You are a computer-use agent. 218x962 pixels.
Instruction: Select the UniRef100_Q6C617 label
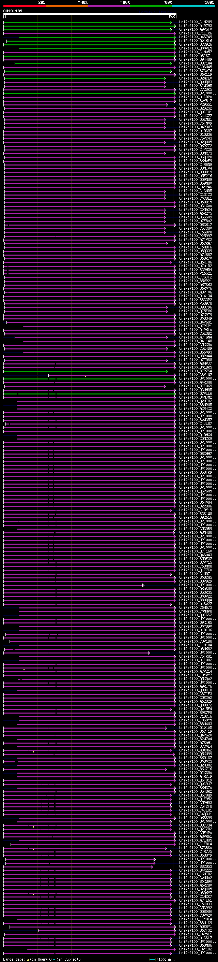(x=196, y=225)
